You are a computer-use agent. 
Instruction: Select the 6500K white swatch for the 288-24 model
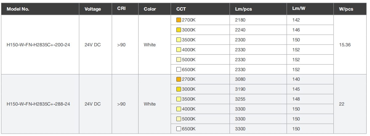coord(179,129)
